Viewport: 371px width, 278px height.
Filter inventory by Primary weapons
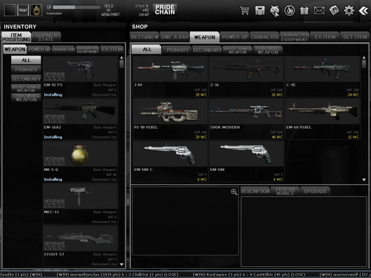(x=27, y=69)
